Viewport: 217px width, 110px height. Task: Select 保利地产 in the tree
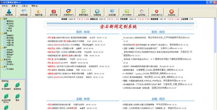point(10,55)
